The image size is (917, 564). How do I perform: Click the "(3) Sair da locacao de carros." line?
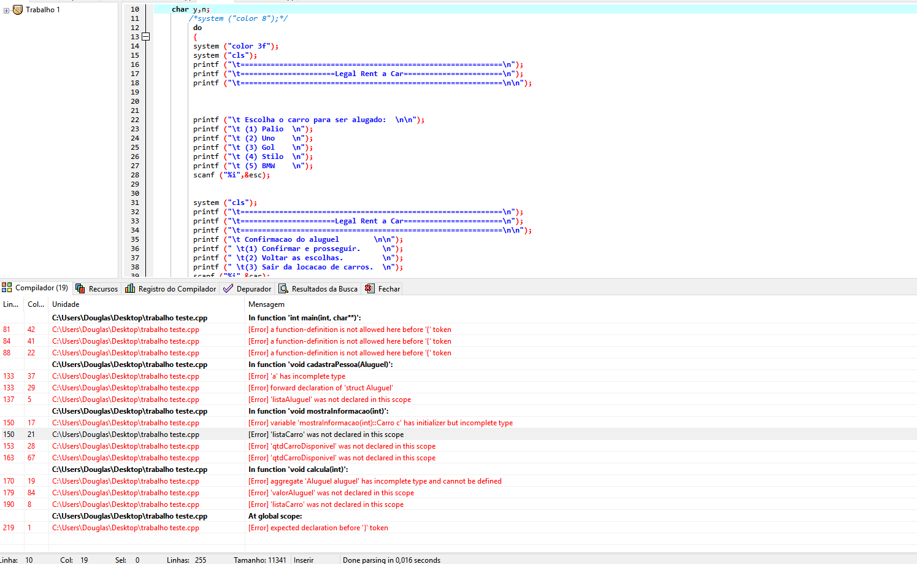(298, 267)
